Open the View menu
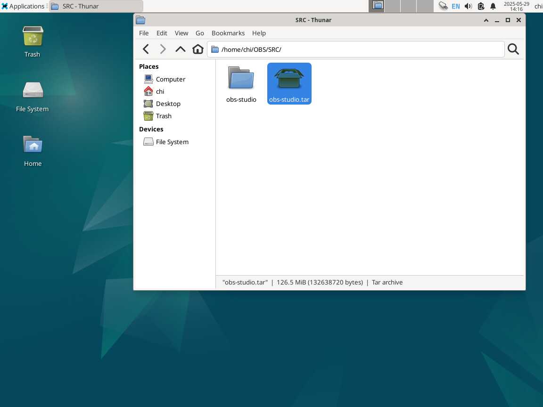This screenshot has width=543, height=407. coord(181,33)
